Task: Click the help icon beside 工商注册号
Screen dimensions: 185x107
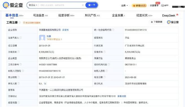Action: point(21,64)
